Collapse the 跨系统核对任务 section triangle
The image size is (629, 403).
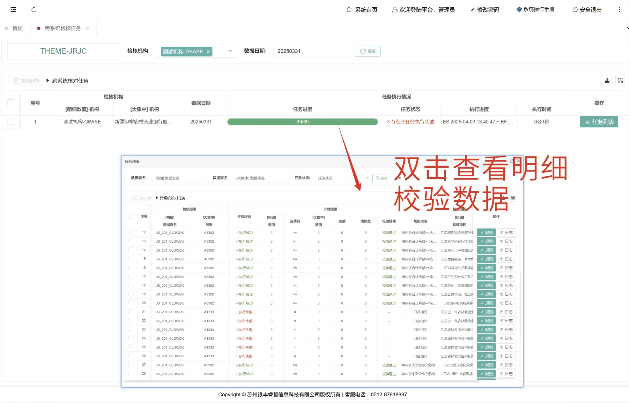pos(48,81)
